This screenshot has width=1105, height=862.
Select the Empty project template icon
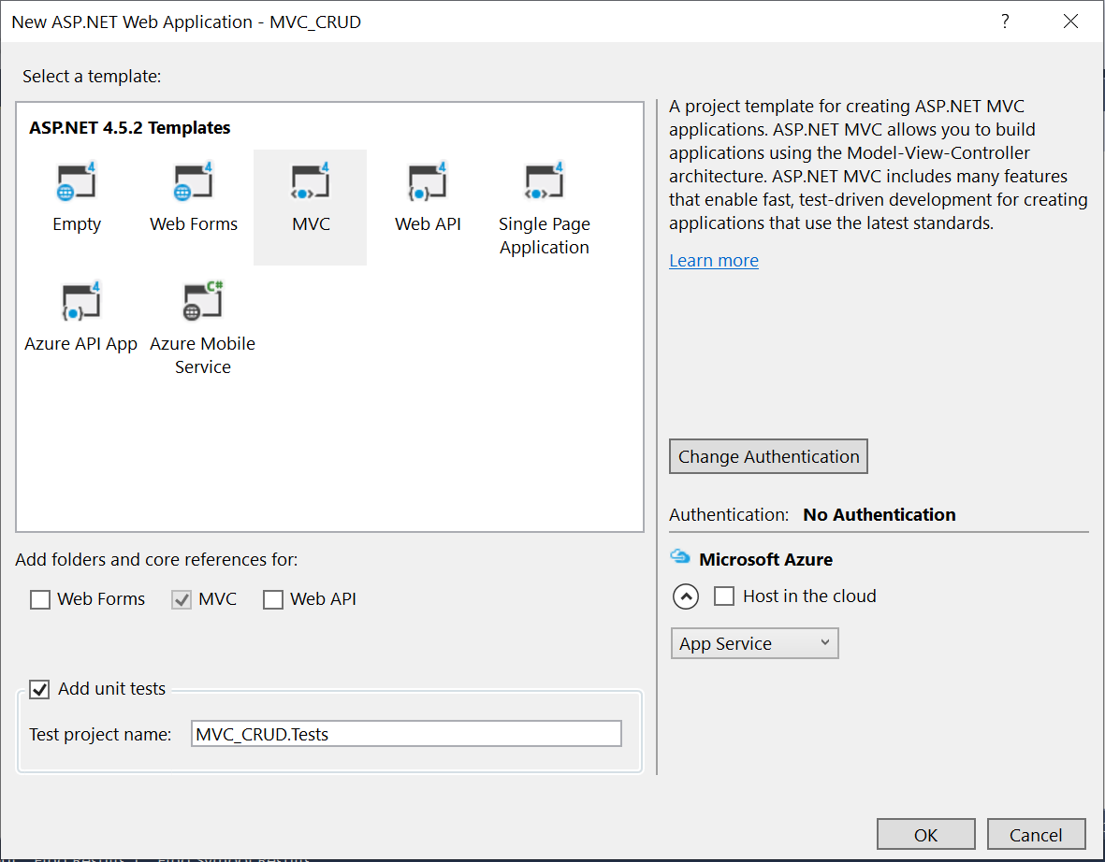tap(76, 180)
